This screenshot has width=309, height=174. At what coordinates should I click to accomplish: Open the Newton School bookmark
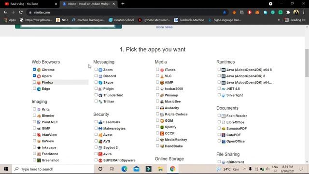(x=121, y=20)
